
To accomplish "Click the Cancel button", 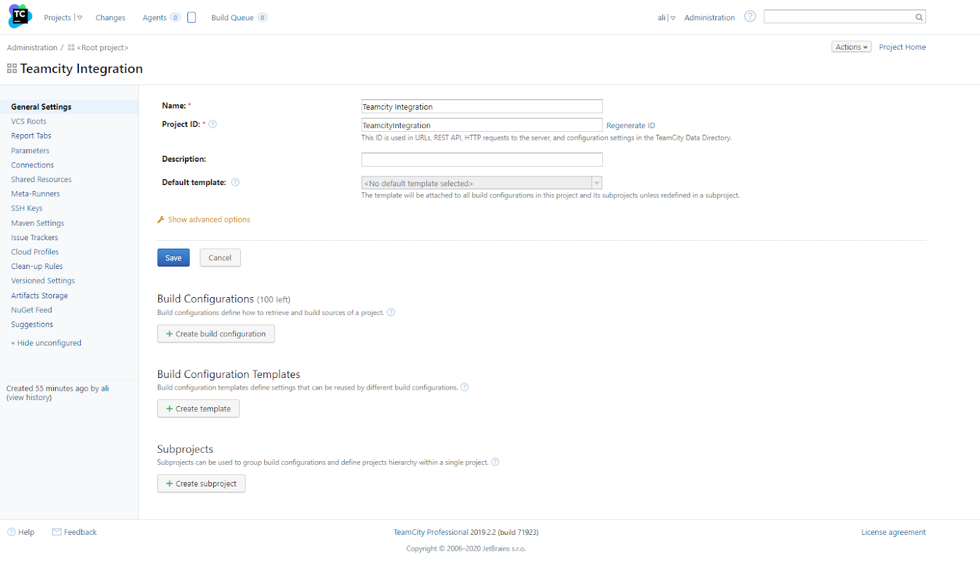I will tap(220, 258).
